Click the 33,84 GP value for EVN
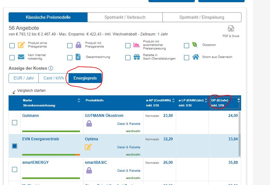This screenshot has width=270, height=185. coord(233,139)
